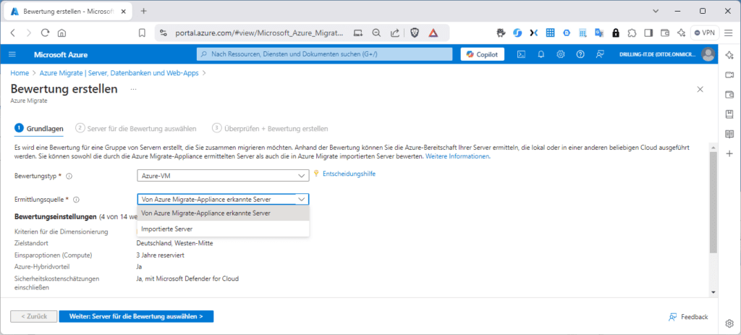This screenshot has width=741, height=335.
Task: Click the add plus icon in browser sidebar
Action: pos(729,153)
